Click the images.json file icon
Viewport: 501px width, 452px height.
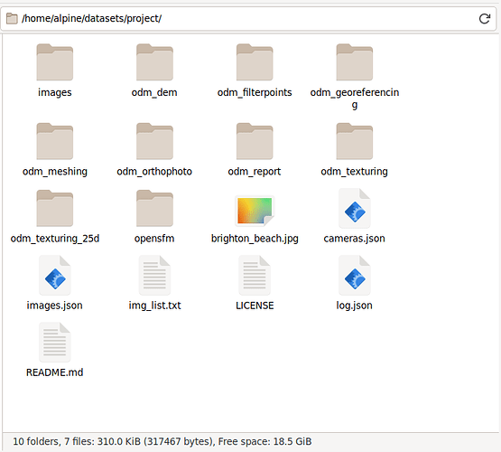[55, 275]
